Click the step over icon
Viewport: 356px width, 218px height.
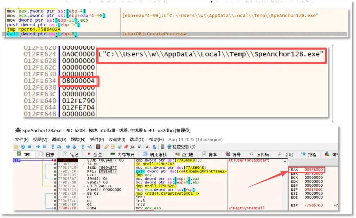(59, 147)
